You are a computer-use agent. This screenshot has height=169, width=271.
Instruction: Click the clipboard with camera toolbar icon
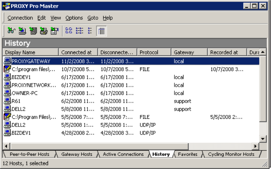55,31
